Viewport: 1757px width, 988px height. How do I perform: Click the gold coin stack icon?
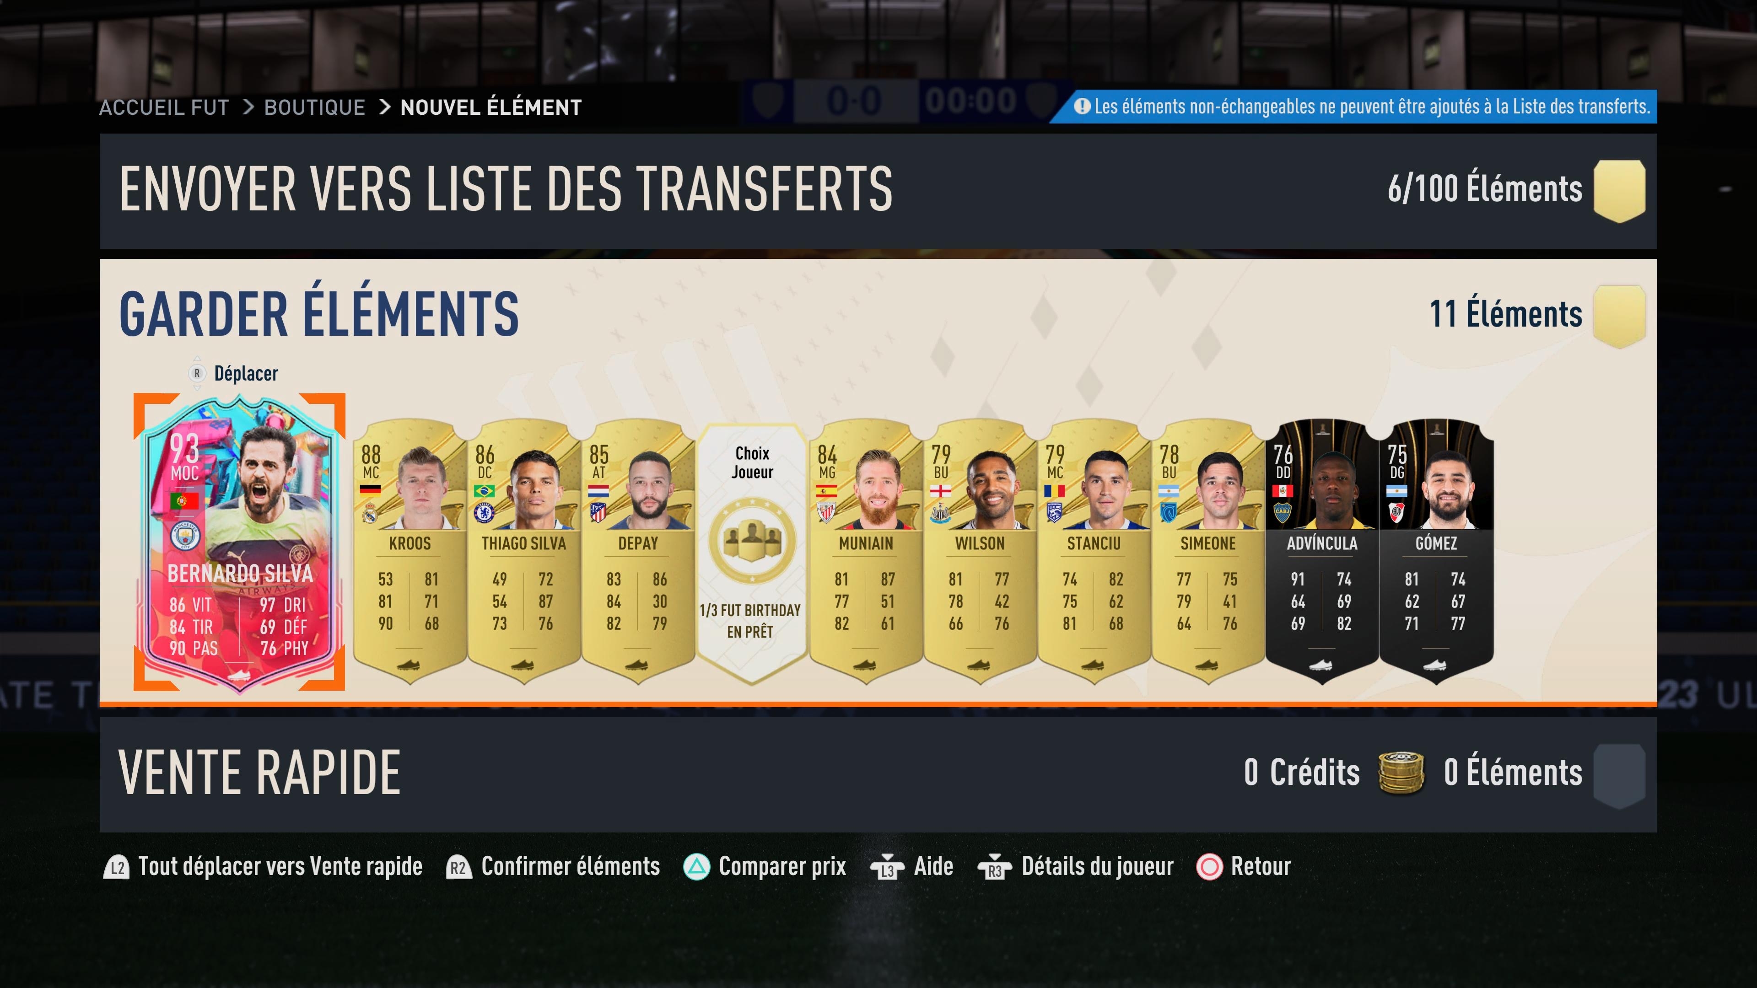point(1401,773)
